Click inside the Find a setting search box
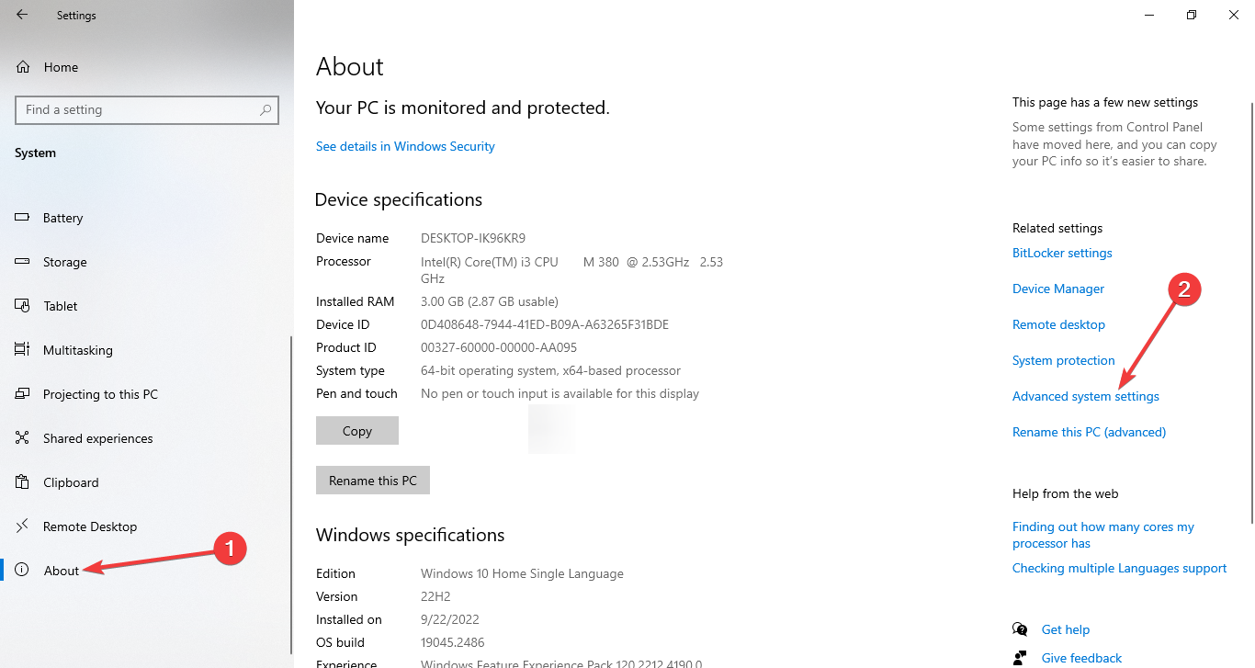 point(147,109)
